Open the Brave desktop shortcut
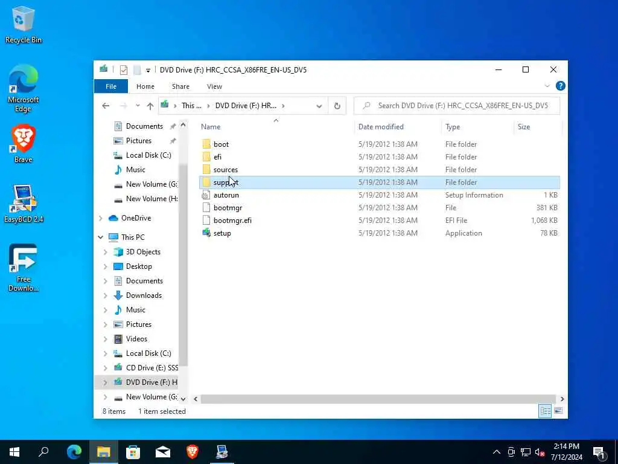Viewport: 618px width, 464px height. click(x=24, y=144)
